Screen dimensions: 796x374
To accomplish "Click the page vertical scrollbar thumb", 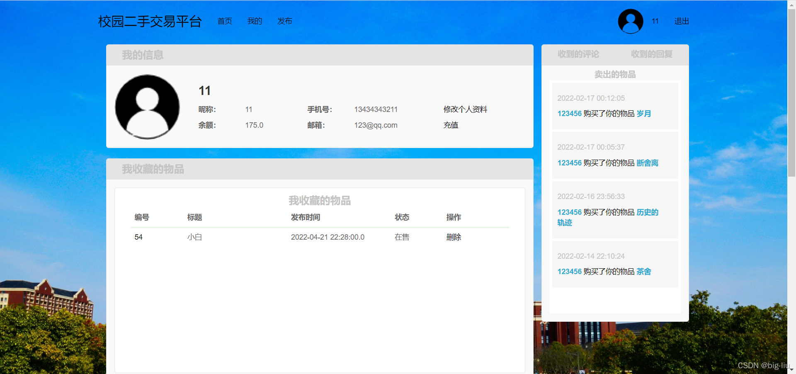I will pyautogui.click(x=791, y=91).
